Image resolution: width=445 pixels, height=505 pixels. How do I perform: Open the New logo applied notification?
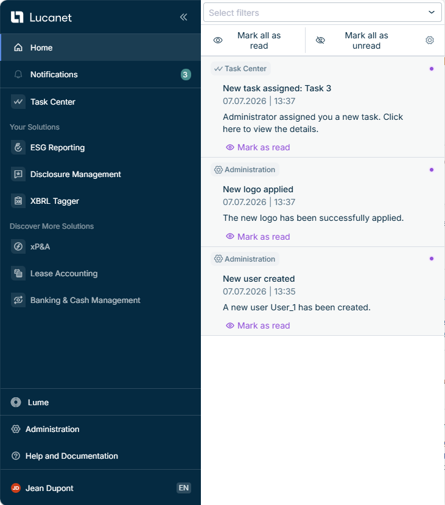[x=258, y=189]
